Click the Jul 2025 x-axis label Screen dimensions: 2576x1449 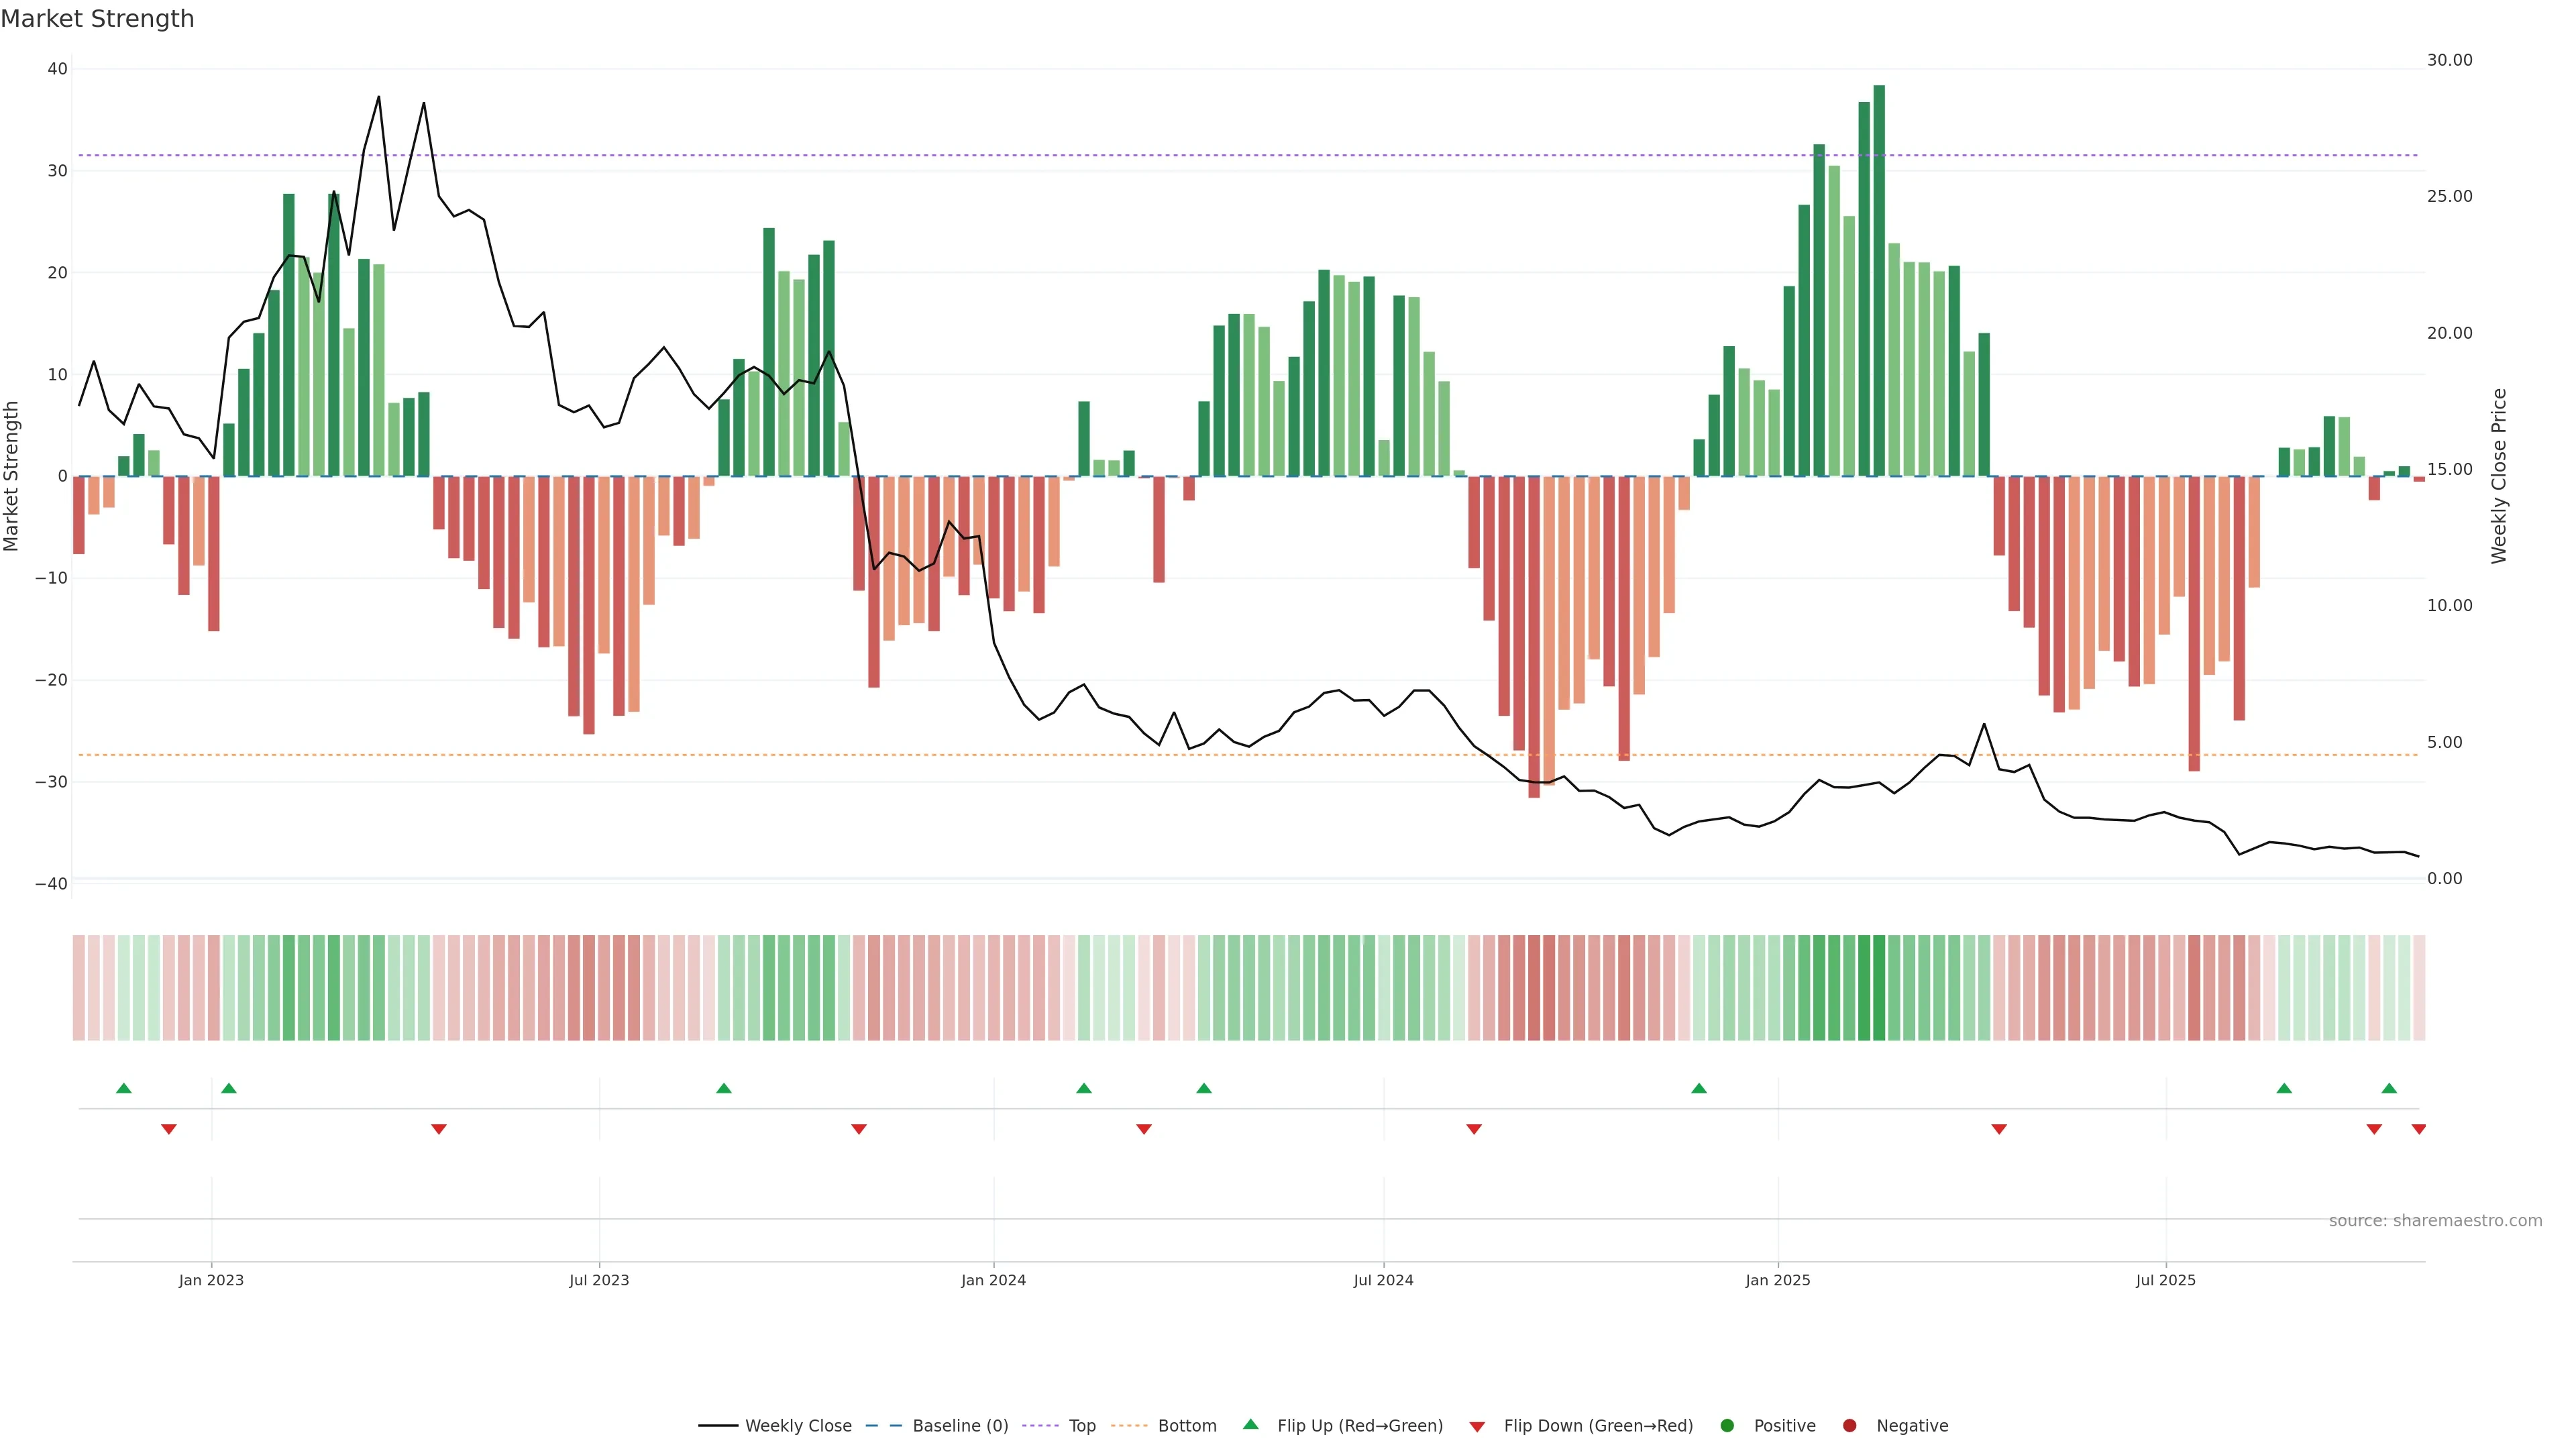click(x=2165, y=1280)
